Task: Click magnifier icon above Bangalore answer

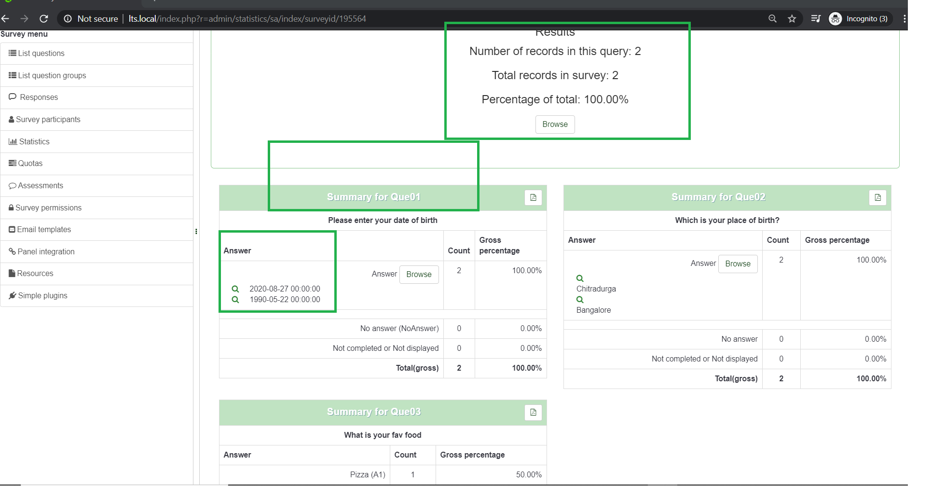Action: [x=580, y=300]
